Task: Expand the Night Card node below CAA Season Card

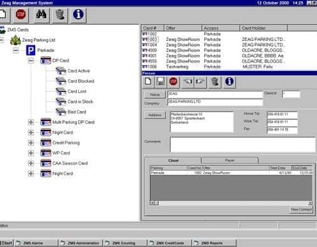Action: (31, 173)
